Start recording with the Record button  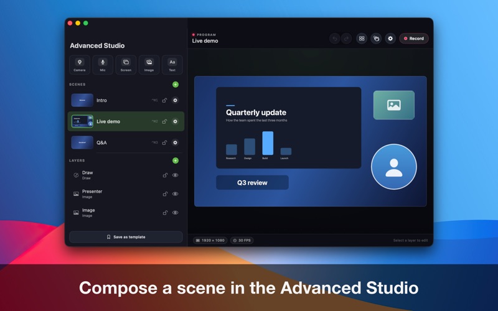point(414,39)
